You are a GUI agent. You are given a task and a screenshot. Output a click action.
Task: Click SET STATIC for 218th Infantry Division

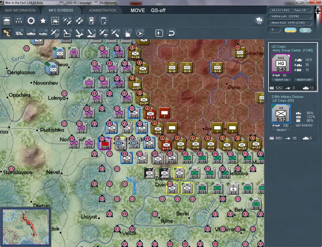point(304,126)
